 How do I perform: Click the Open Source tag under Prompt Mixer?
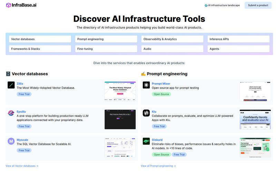coord(161,94)
